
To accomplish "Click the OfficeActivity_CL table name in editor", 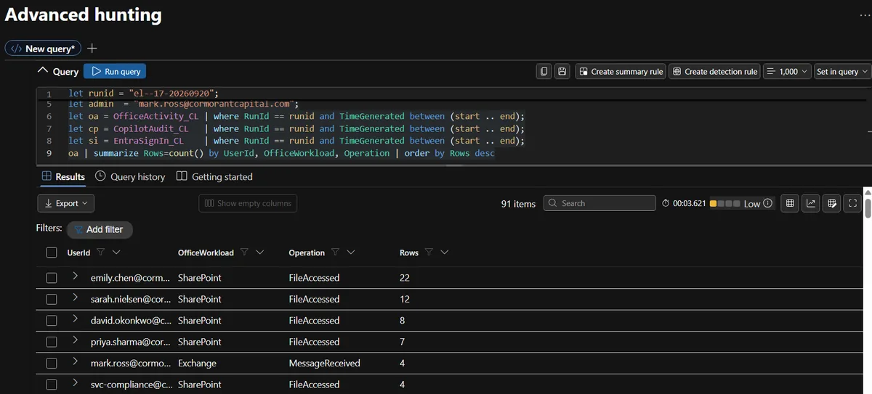I will point(155,116).
